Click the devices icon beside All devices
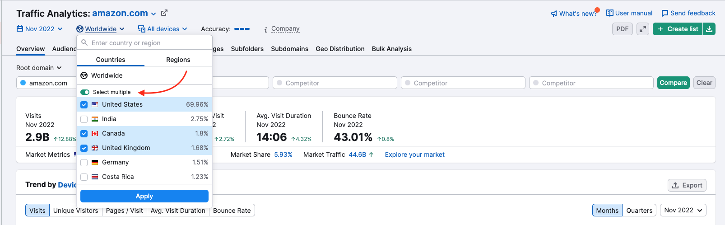Image resolution: width=725 pixels, height=225 pixels. click(x=142, y=29)
